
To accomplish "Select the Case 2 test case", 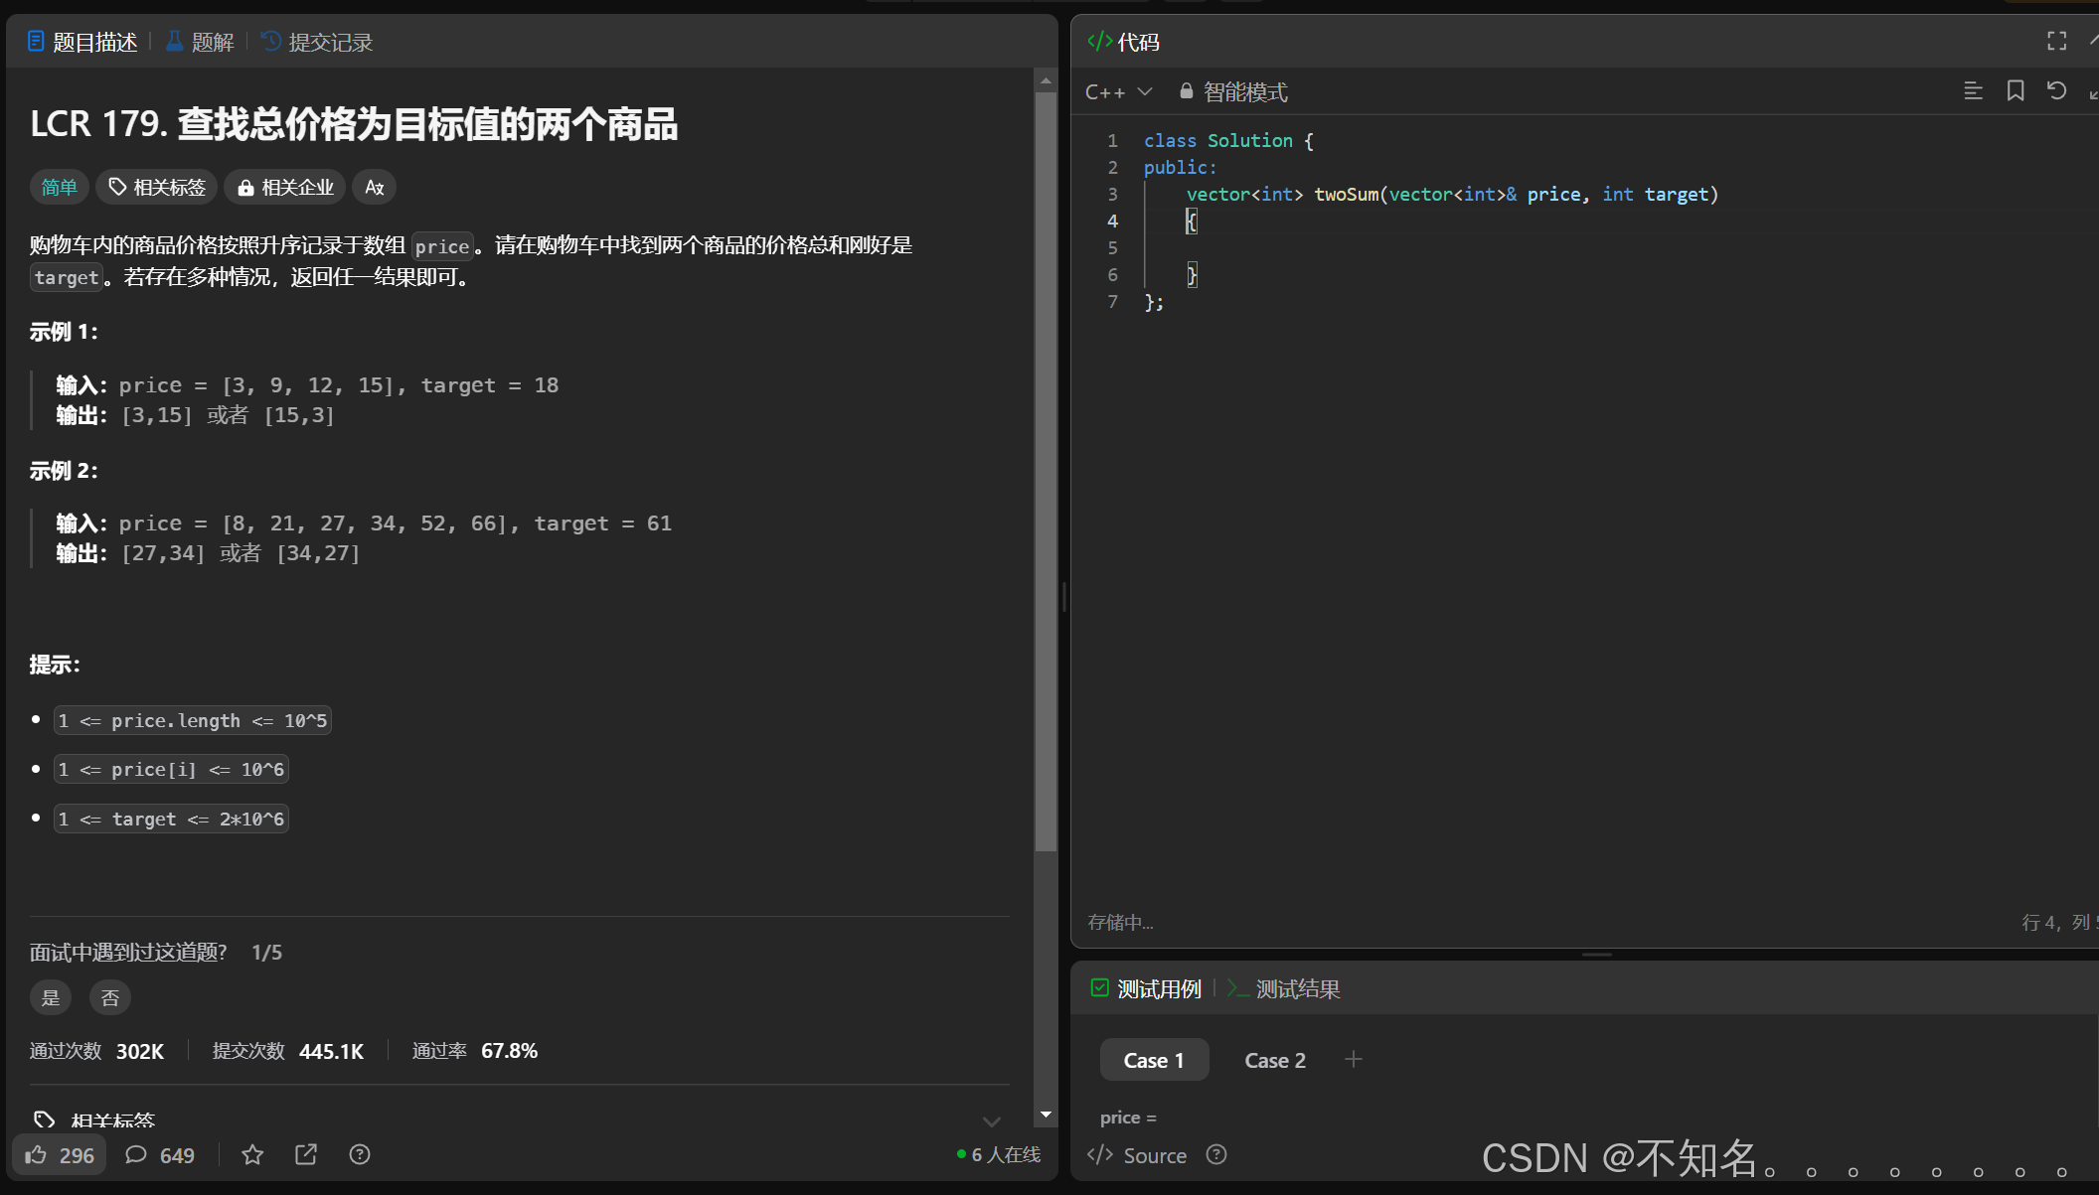I will click(1274, 1060).
